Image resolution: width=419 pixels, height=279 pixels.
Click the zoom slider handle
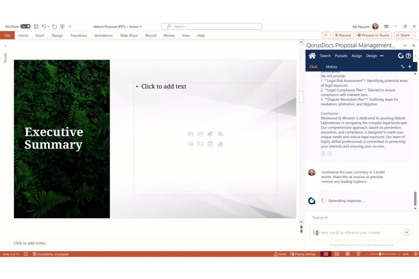click(x=380, y=254)
